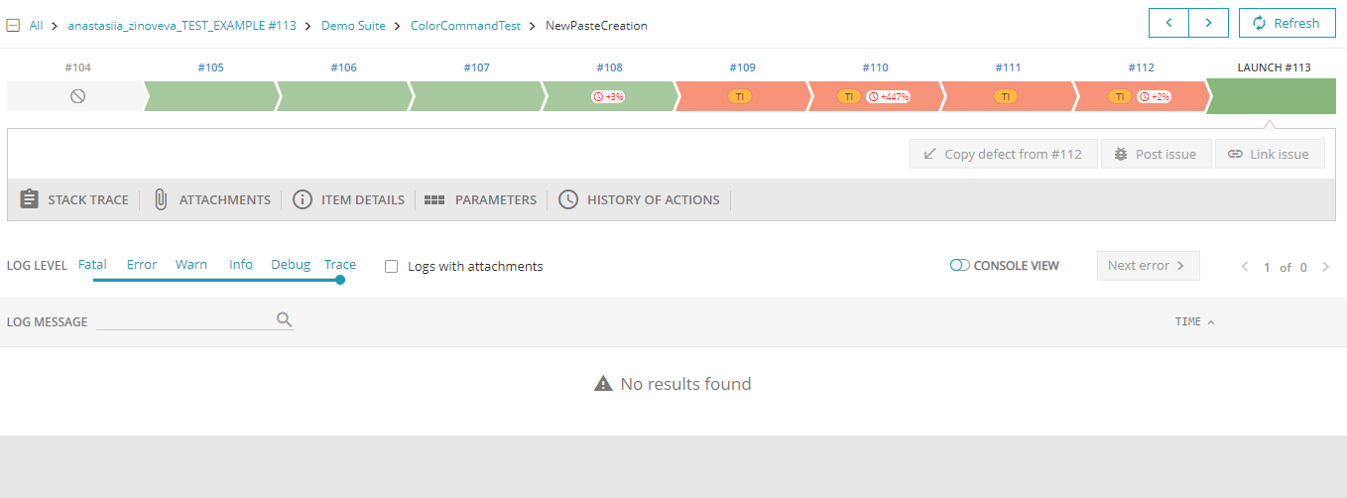Screen dimensions: 1347x498
Task: Click the log search magnifier icon
Action: (285, 319)
